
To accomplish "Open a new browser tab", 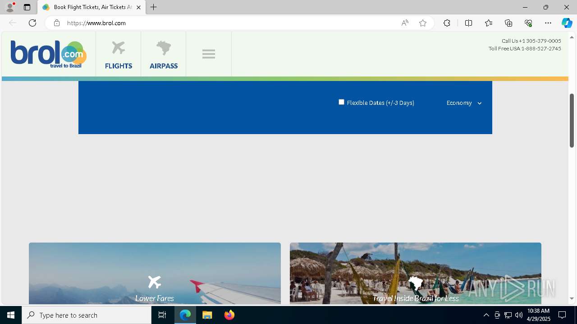I will pyautogui.click(x=154, y=7).
